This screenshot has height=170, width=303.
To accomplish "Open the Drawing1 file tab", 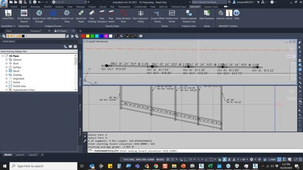I will pos(36,31).
